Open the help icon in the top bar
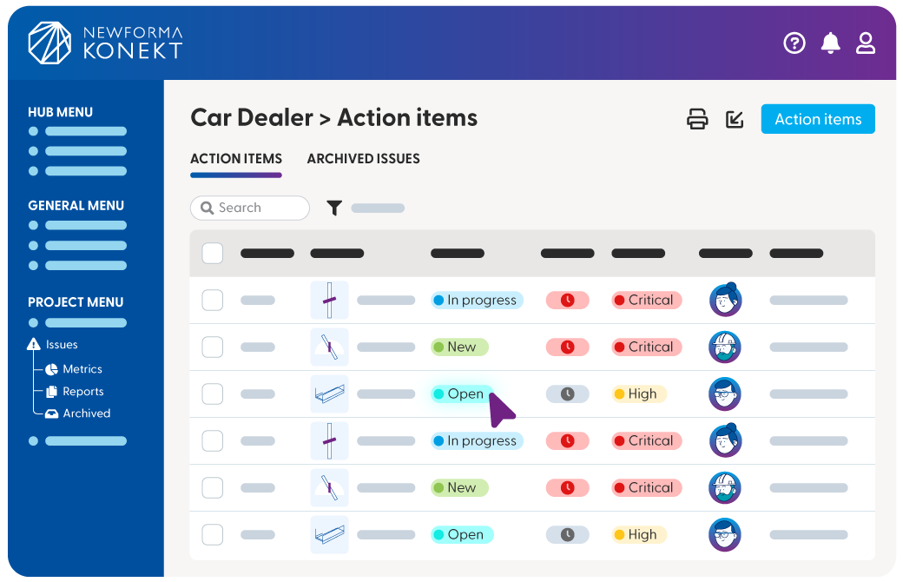 794,42
